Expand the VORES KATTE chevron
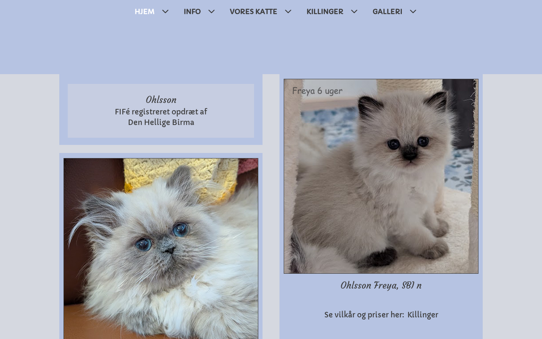This screenshot has width=542, height=339. coord(288,11)
